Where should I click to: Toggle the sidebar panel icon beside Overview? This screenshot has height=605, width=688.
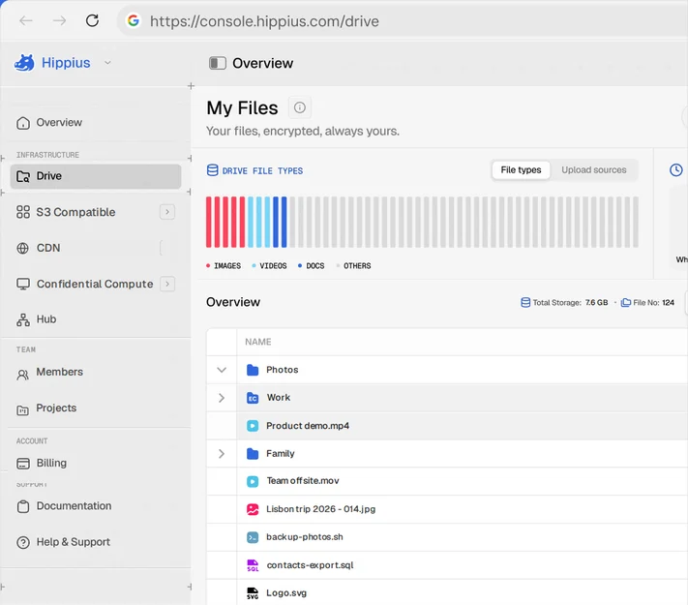[x=217, y=63]
